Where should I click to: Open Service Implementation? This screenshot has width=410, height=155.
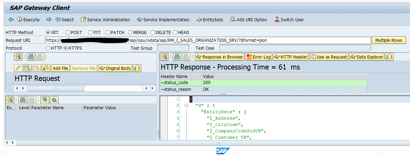(163, 20)
